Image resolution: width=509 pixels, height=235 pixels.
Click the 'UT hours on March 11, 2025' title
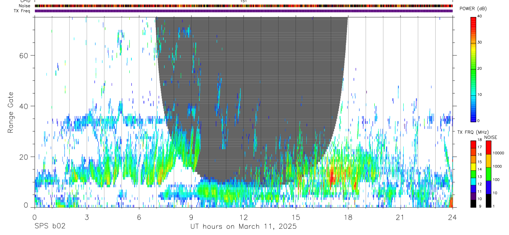243,226
